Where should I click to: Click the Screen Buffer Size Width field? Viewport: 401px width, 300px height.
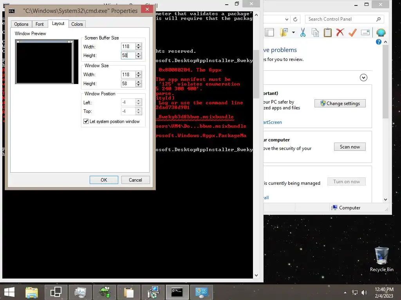128,46
